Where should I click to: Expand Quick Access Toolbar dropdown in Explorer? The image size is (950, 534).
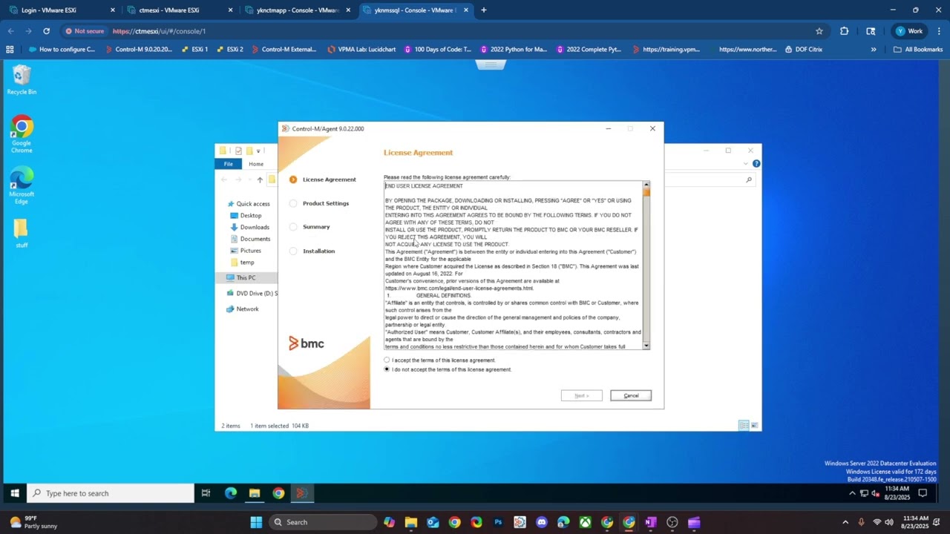coord(258,151)
